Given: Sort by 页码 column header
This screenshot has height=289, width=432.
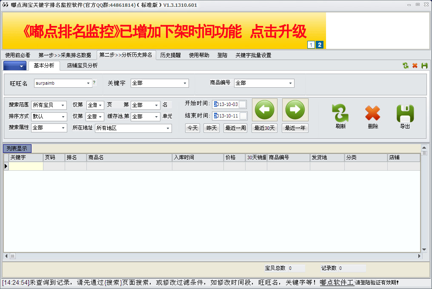Looking at the screenshot, I should tap(54, 157).
